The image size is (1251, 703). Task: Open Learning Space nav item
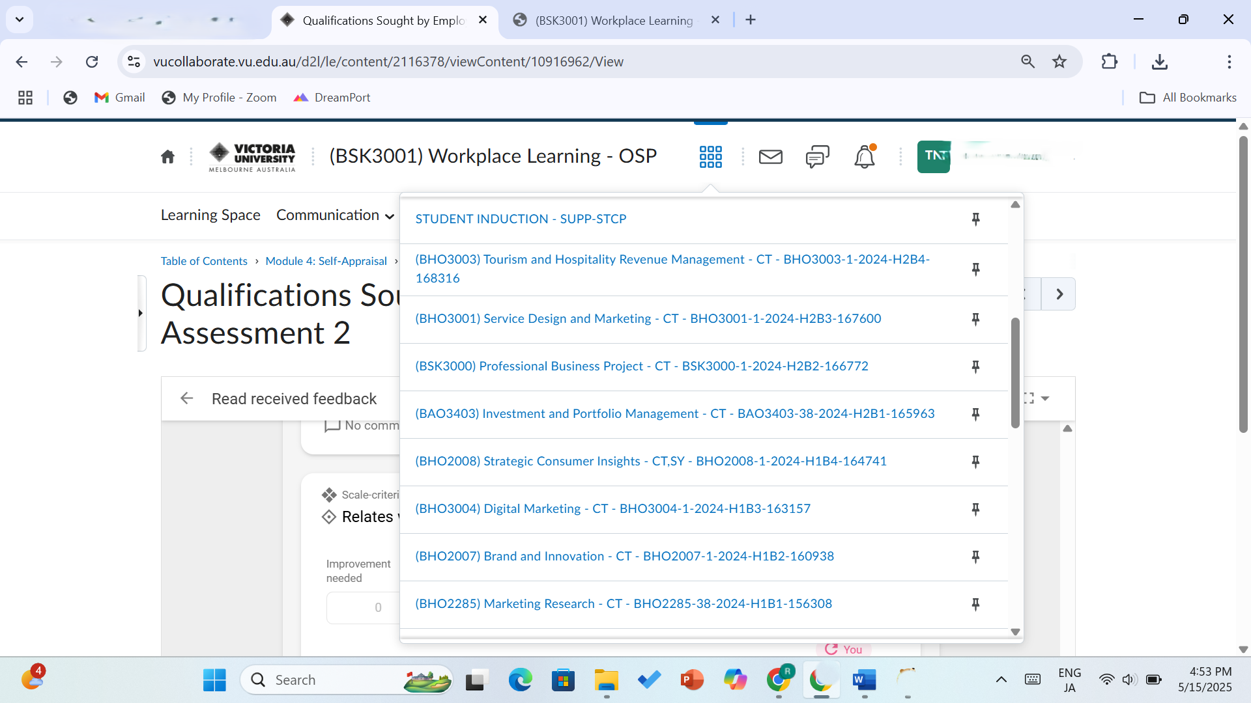point(210,215)
